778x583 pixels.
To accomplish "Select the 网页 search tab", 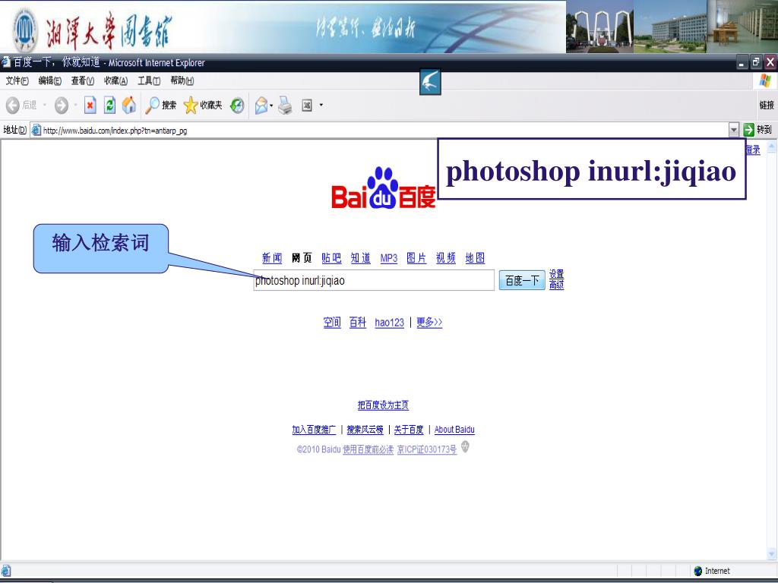I will 301,258.
